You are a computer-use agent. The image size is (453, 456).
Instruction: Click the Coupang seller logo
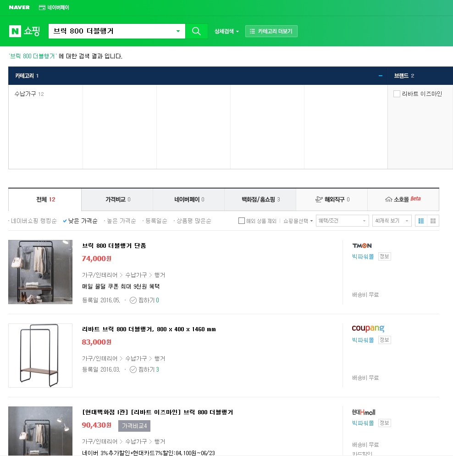[x=368, y=328]
